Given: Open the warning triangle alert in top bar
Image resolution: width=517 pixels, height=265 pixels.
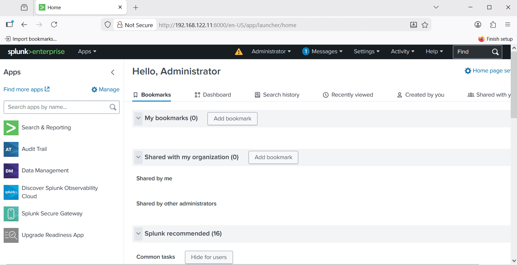Looking at the screenshot, I should tap(239, 52).
